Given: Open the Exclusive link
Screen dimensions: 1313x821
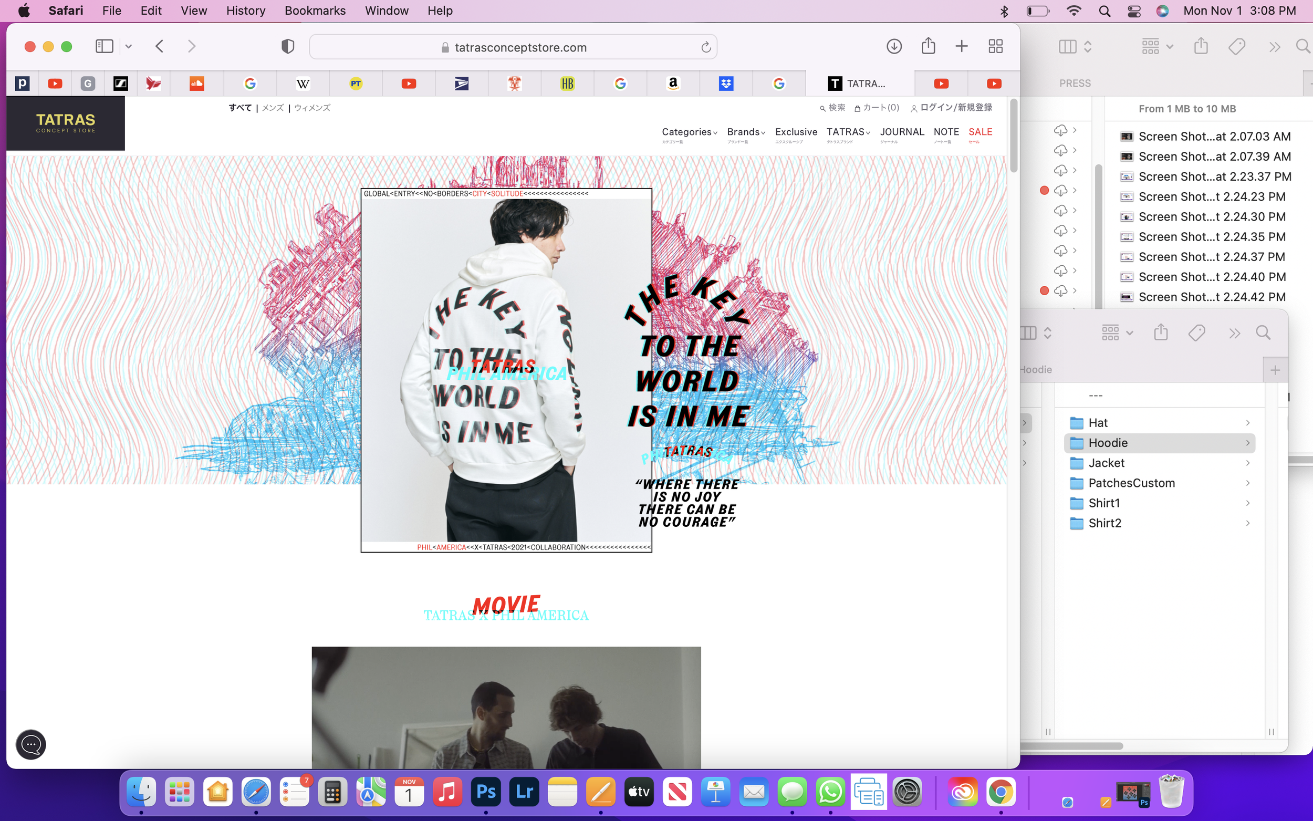Looking at the screenshot, I should (796, 132).
